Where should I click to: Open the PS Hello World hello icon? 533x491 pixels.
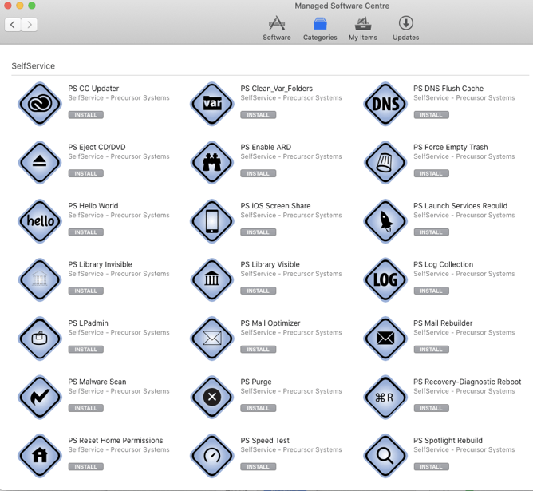click(x=40, y=221)
